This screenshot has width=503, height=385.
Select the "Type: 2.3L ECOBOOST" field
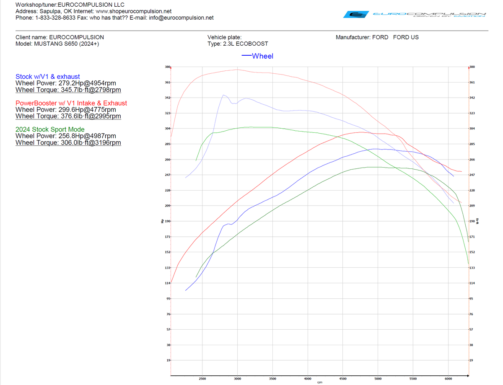tap(237, 44)
